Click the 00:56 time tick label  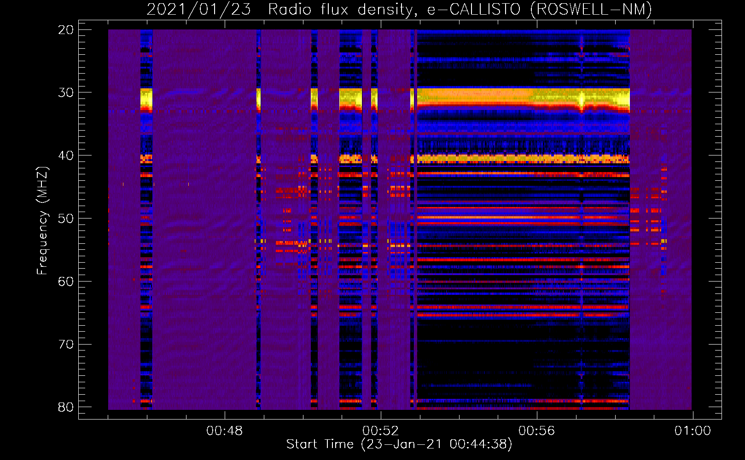(536, 431)
